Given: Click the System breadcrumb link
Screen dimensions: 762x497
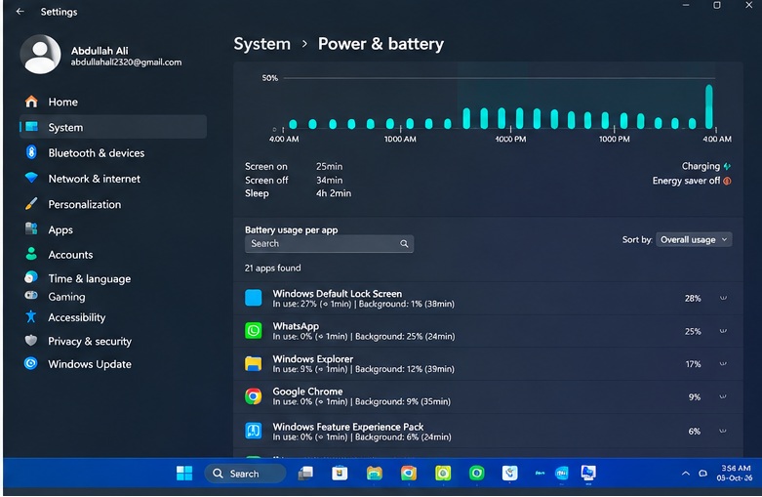Looking at the screenshot, I should point(261,44).
